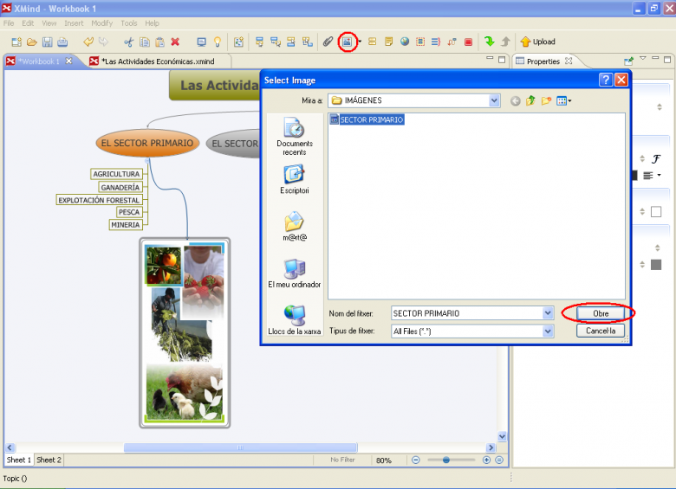Click the Boundary toolbar icon
The height and width of the screenshot is (489, 676).
(x=420, y=42)
